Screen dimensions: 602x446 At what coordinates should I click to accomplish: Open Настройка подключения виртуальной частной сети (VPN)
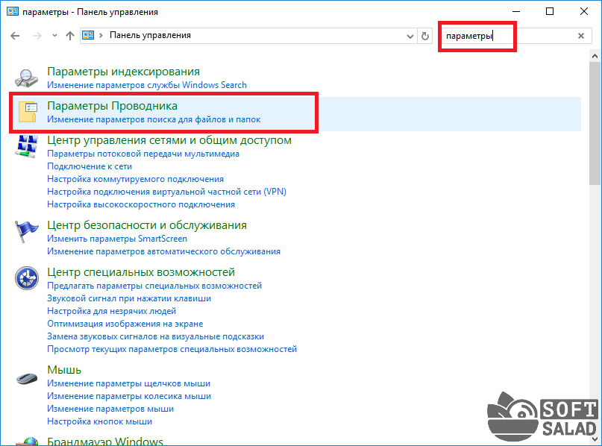166,192
